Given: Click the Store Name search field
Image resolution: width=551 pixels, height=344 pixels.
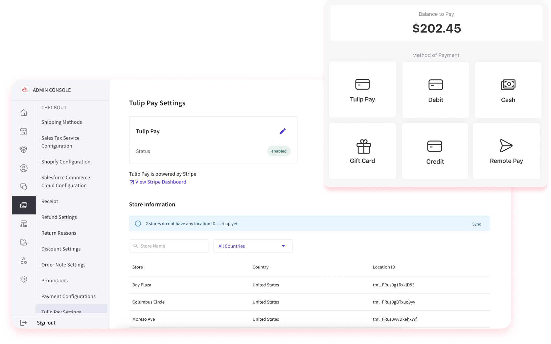Looking at the screenshot, I should click(169, 246).
